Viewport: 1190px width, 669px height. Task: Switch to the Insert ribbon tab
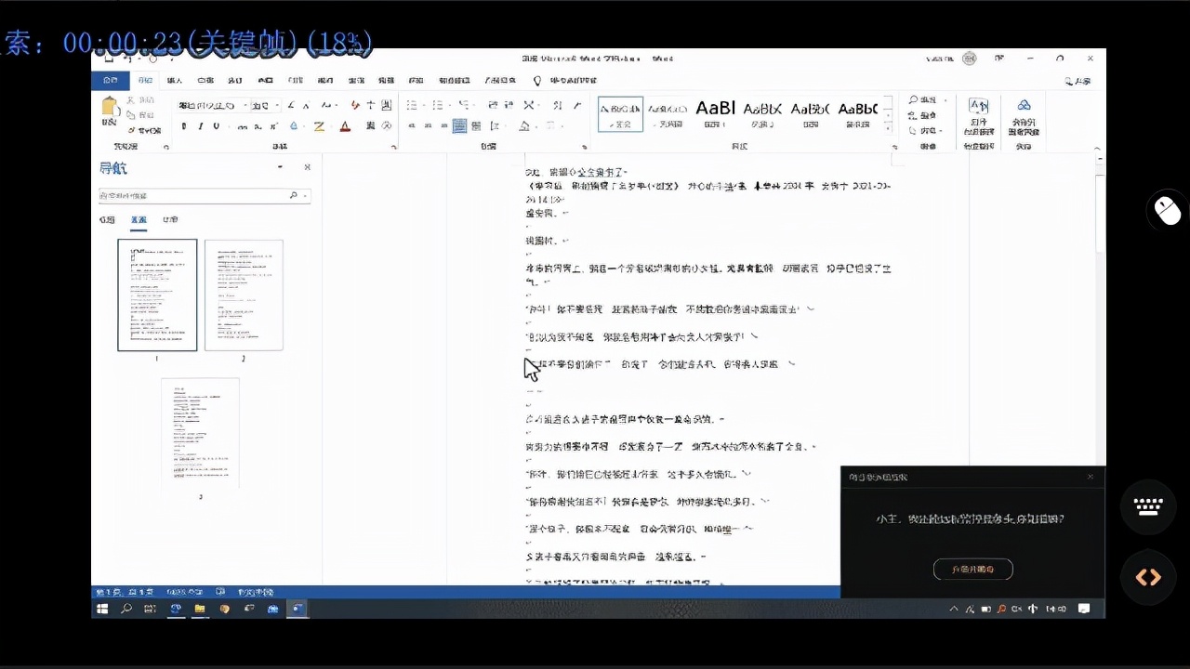point(174,81)
